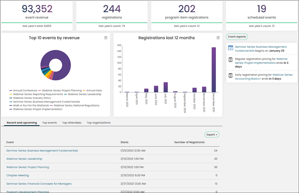Toggle Annual Gala legend entry
The image size is (299, 193).
[x=92, y=91]
